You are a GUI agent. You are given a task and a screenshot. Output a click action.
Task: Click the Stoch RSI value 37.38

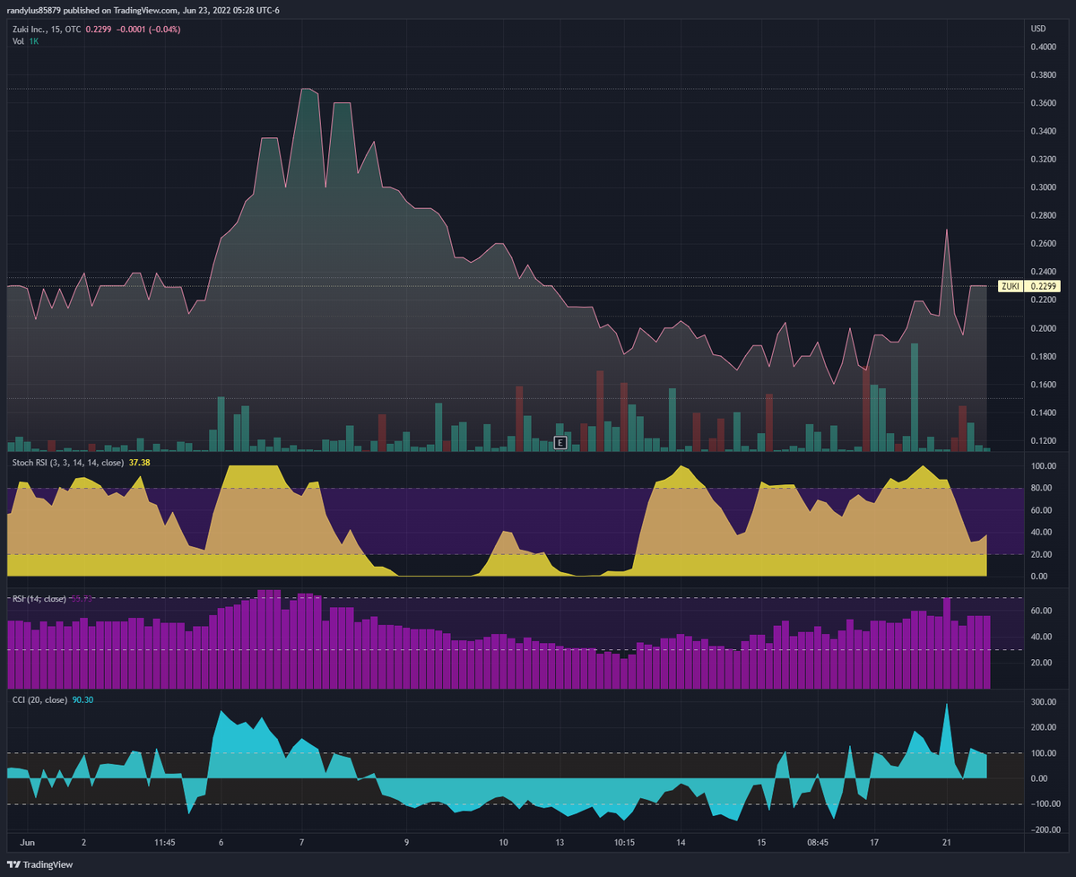click(x=139, y=463)
